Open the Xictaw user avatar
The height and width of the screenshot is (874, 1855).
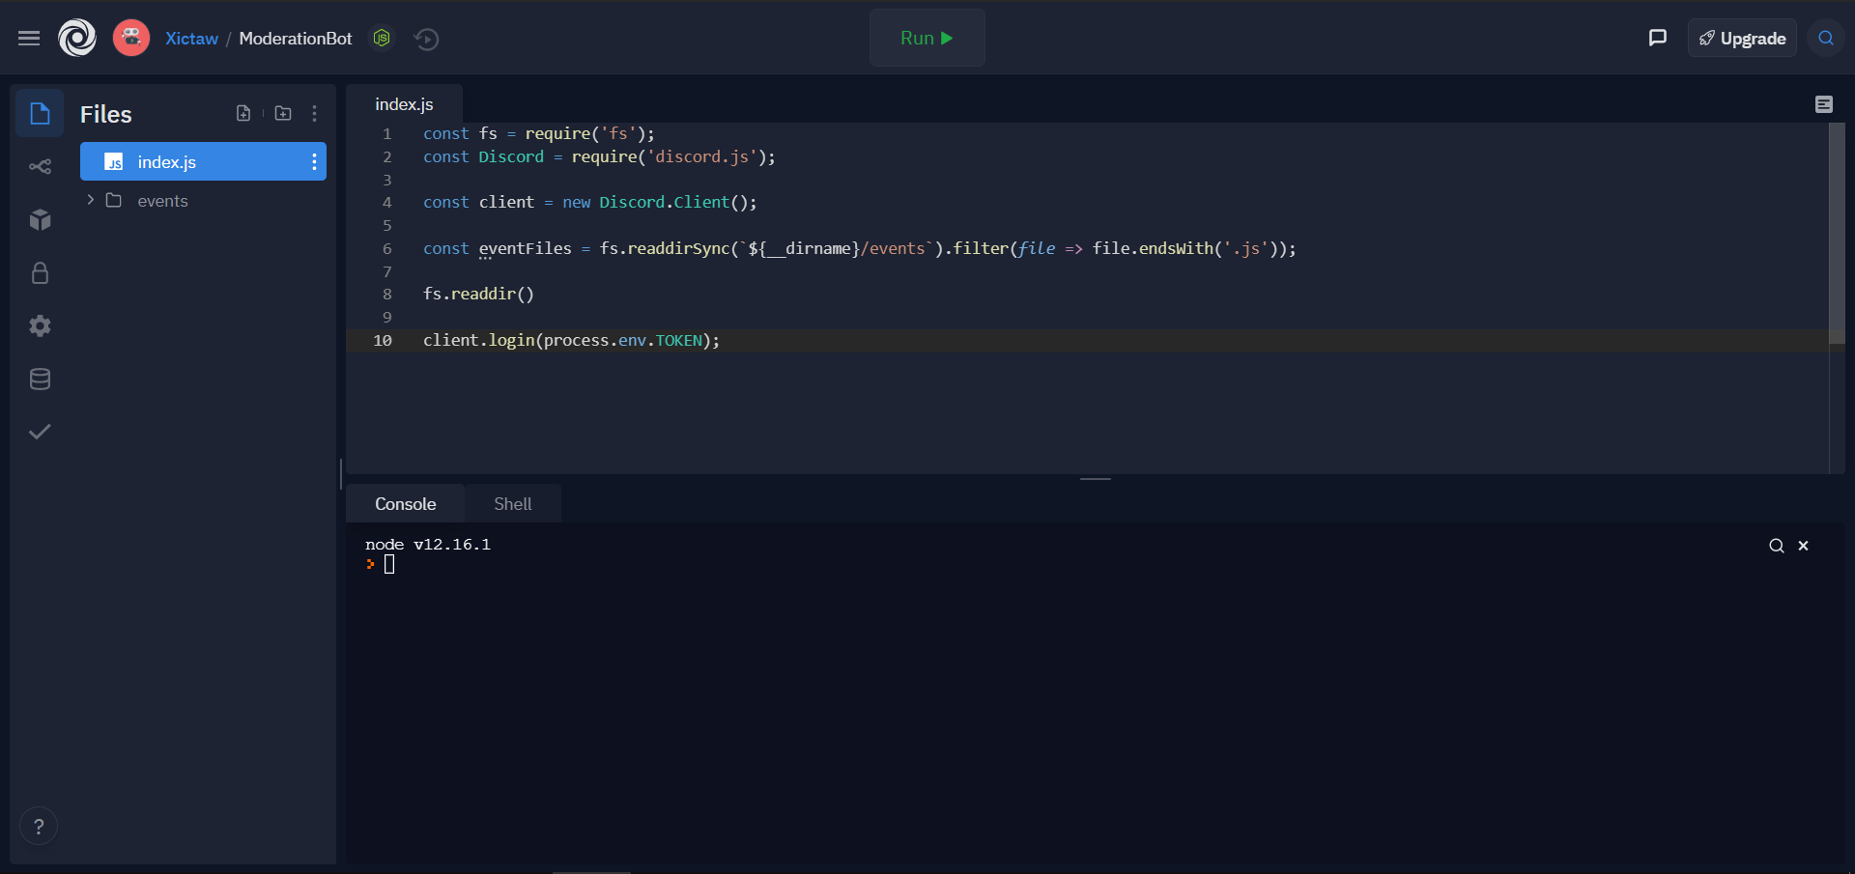[131, 39]
